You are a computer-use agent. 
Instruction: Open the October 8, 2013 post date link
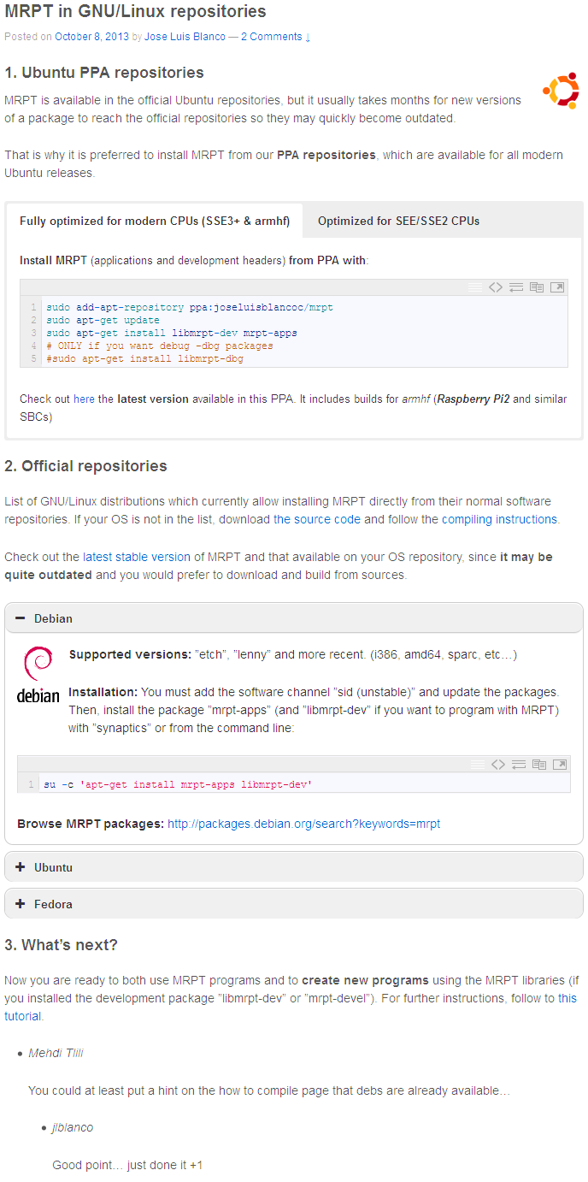click(x=93, y=37)
